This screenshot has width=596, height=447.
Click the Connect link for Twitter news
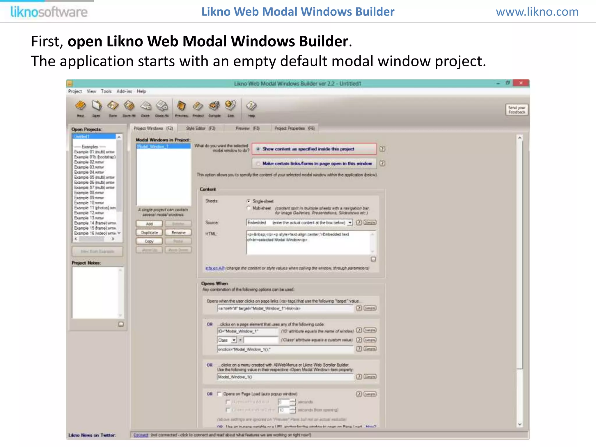(141, 435)
